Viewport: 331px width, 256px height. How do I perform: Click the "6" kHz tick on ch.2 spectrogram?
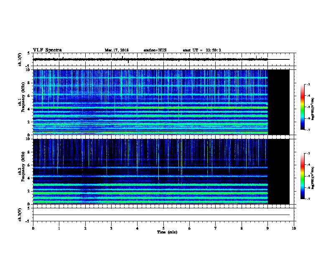pyautogui.click(x=29, y=165)
